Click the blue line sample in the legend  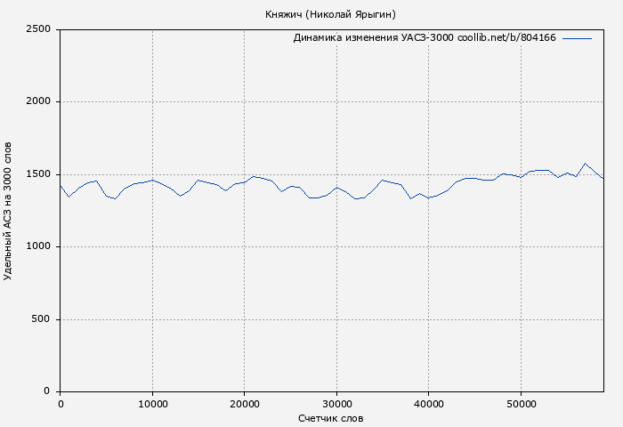pos(577,38)
